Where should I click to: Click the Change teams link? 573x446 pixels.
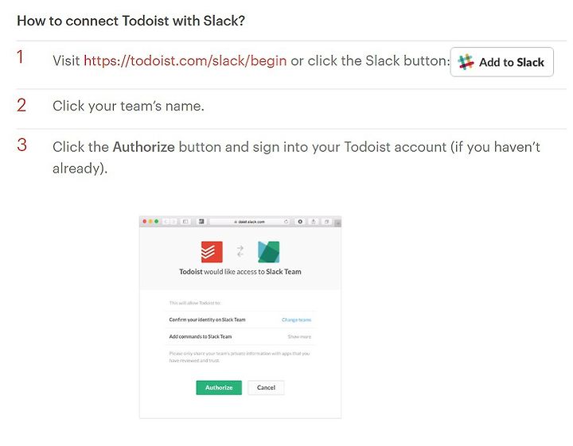coord(296,320)
